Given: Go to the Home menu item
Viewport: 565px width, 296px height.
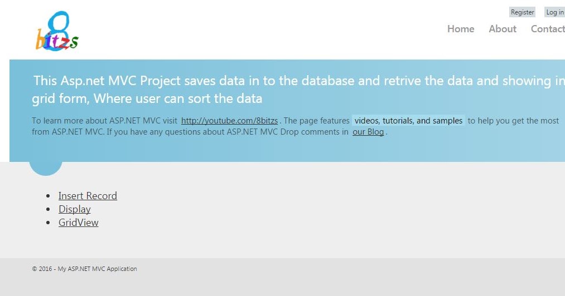Looking at the screenshot, I should pyautogui.click(x=461, y=29).
